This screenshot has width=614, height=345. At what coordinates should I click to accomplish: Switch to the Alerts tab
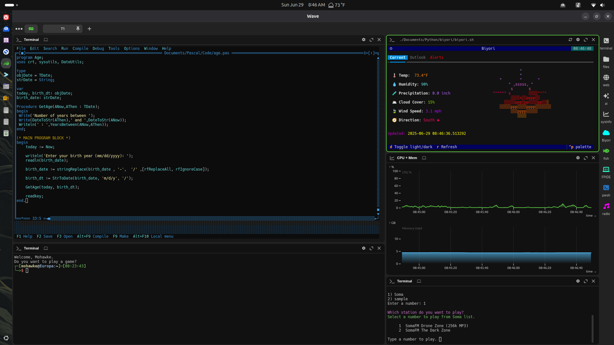coord(437,57)
